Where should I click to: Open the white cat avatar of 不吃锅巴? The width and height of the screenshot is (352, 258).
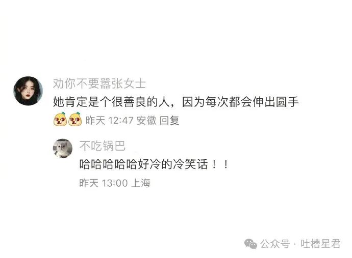pyautogui.click(x=63, y=148)
